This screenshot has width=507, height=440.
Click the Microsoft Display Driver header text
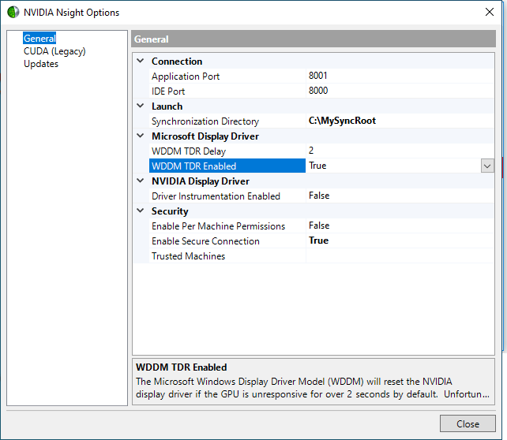(205, 136)
